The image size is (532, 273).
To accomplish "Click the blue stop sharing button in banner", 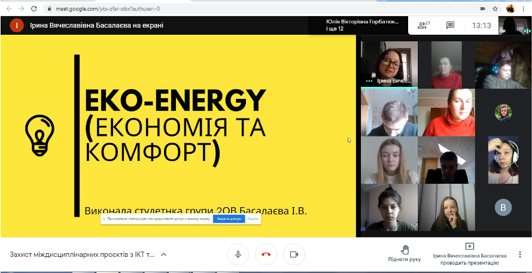I will tap(229, 219).
